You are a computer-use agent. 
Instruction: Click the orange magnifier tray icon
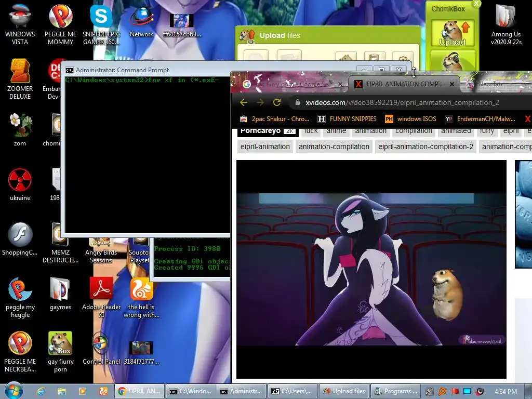pyautogui.click(x=442, y=392)
